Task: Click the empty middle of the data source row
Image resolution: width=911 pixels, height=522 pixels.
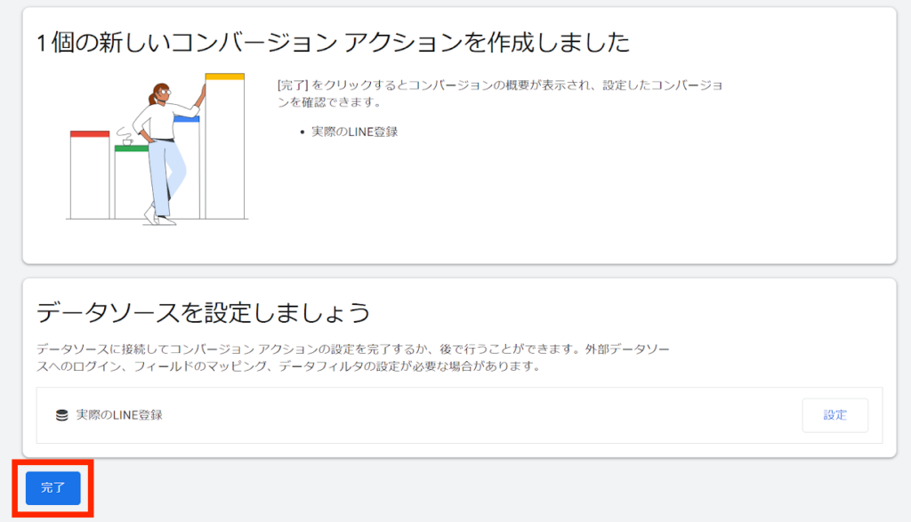Action: point(480,415)
